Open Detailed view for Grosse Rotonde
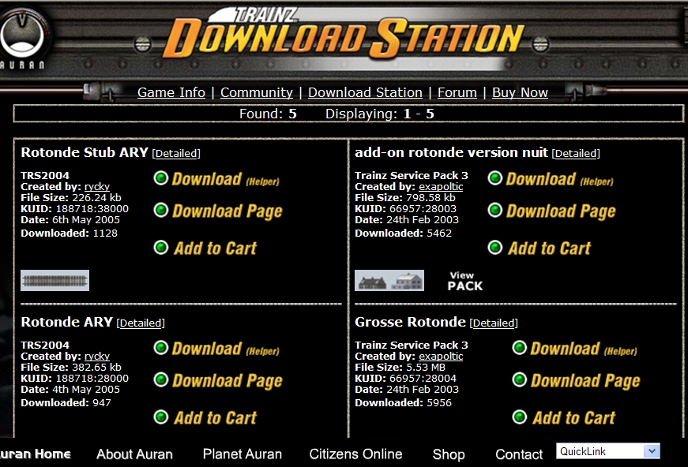This screenshot has height=467, width=688. (x=494, y=323)
